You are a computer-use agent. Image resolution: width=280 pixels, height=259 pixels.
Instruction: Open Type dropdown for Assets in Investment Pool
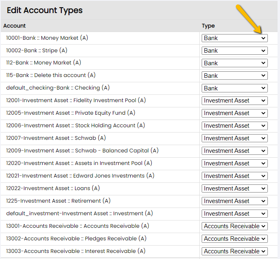235,163
